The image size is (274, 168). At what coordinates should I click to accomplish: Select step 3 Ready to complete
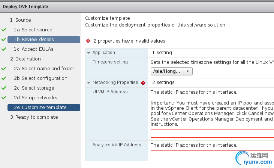click(34, 117)
